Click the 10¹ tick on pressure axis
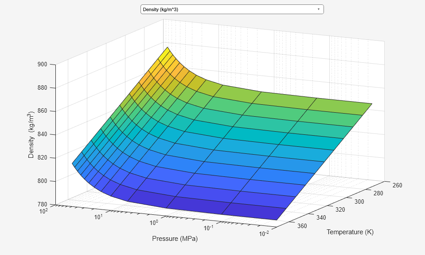Screen dimensions: 425x255 coord(99,217)
